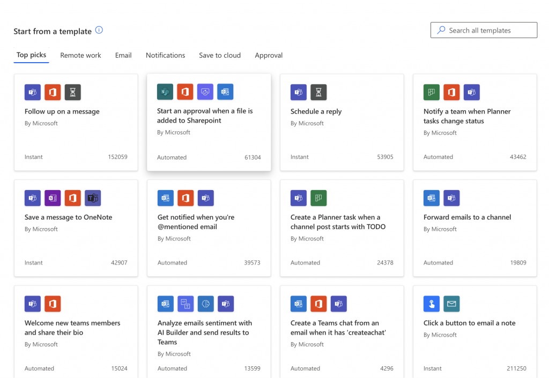
Task: Select the Approval tab
Action: (269, 55)
